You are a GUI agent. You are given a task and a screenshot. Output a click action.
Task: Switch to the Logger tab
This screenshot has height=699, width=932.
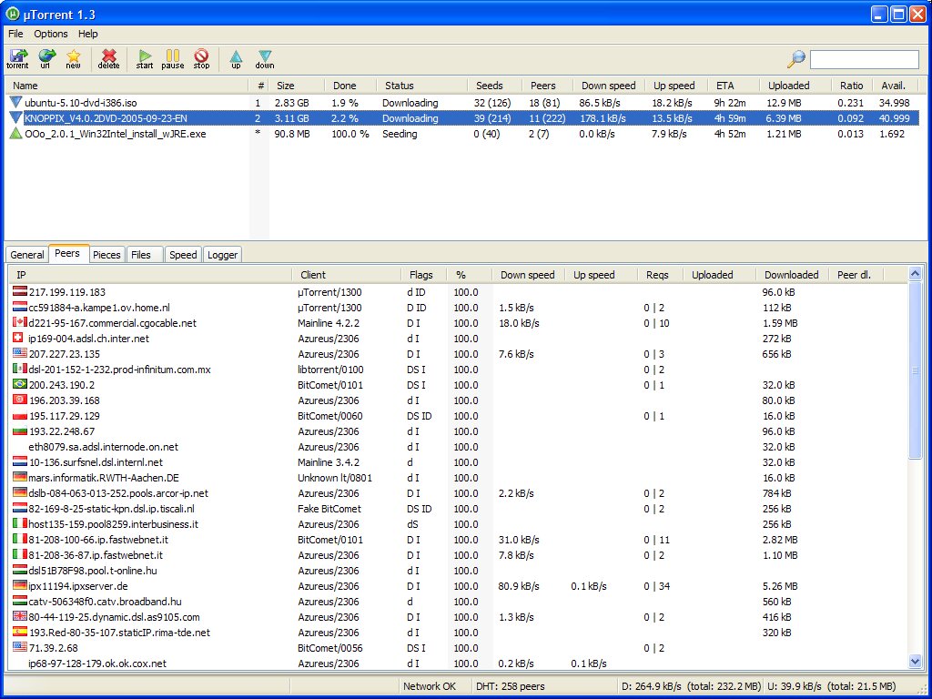click(x=222, y=255)
